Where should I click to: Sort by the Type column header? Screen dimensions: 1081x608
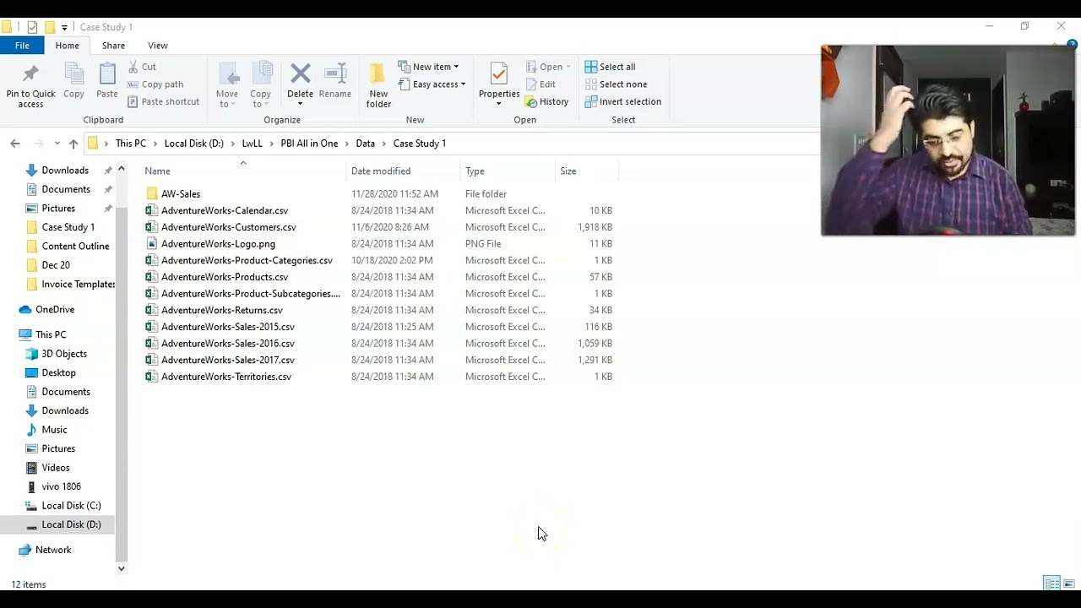[508, 171]
